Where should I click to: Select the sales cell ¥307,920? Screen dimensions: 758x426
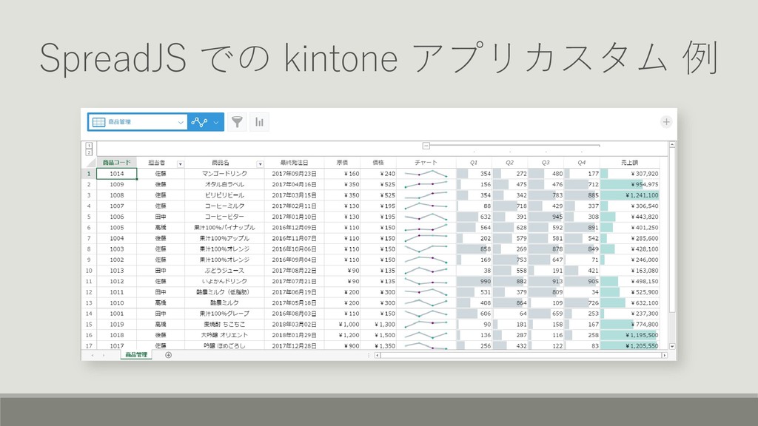tap(629, 174)
